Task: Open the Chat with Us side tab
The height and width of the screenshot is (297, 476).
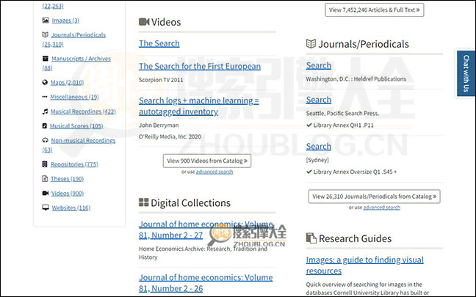Action: point(465,74)
